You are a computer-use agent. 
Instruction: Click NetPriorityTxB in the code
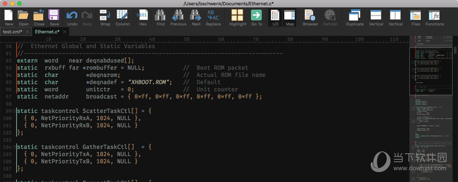click(65, 162)
